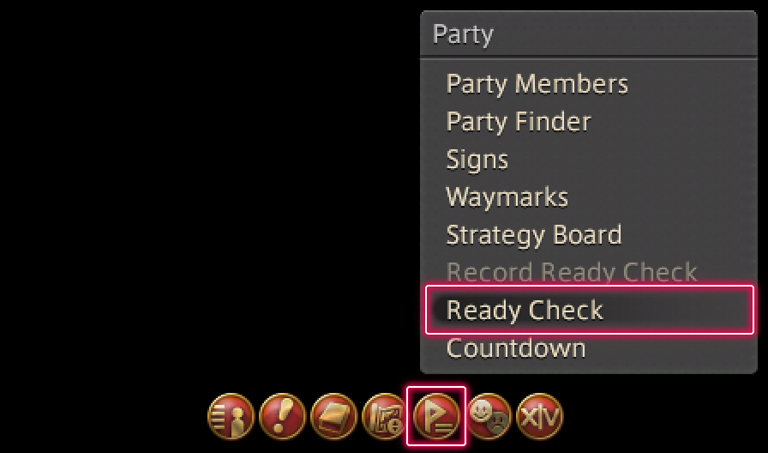Select Party Members from the menu
Image resolution: width=768 pixels, height=453 pixels.
point(537,84)
